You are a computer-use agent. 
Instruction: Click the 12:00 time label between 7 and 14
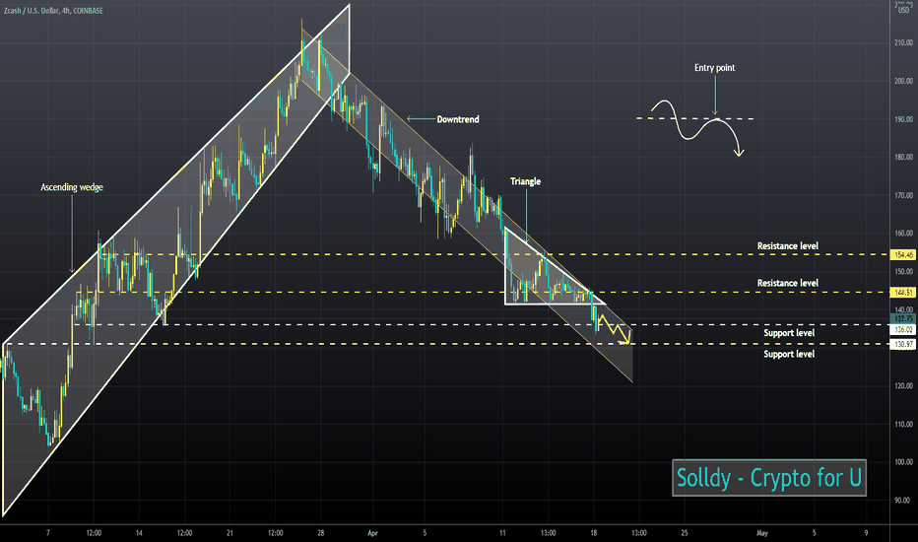[x=94, y=533]
